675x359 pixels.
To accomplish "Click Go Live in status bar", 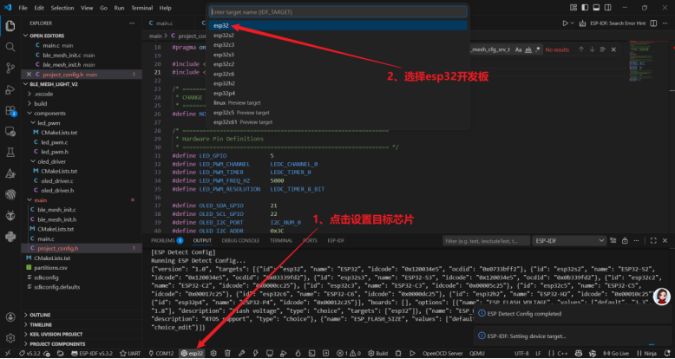I will (617, 354).
